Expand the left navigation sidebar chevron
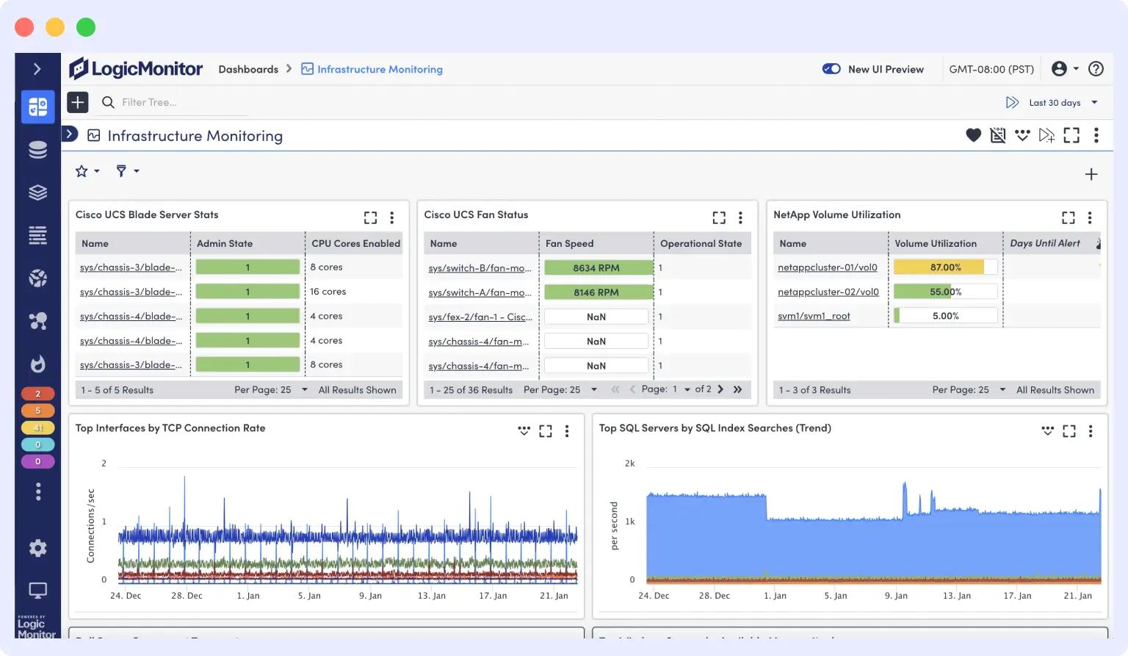Screen dimensions: 1128x656 [37, 69]
